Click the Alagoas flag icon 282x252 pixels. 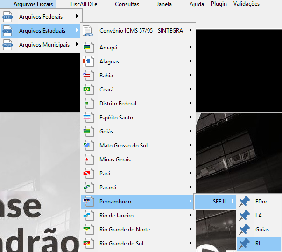(88, 62)
